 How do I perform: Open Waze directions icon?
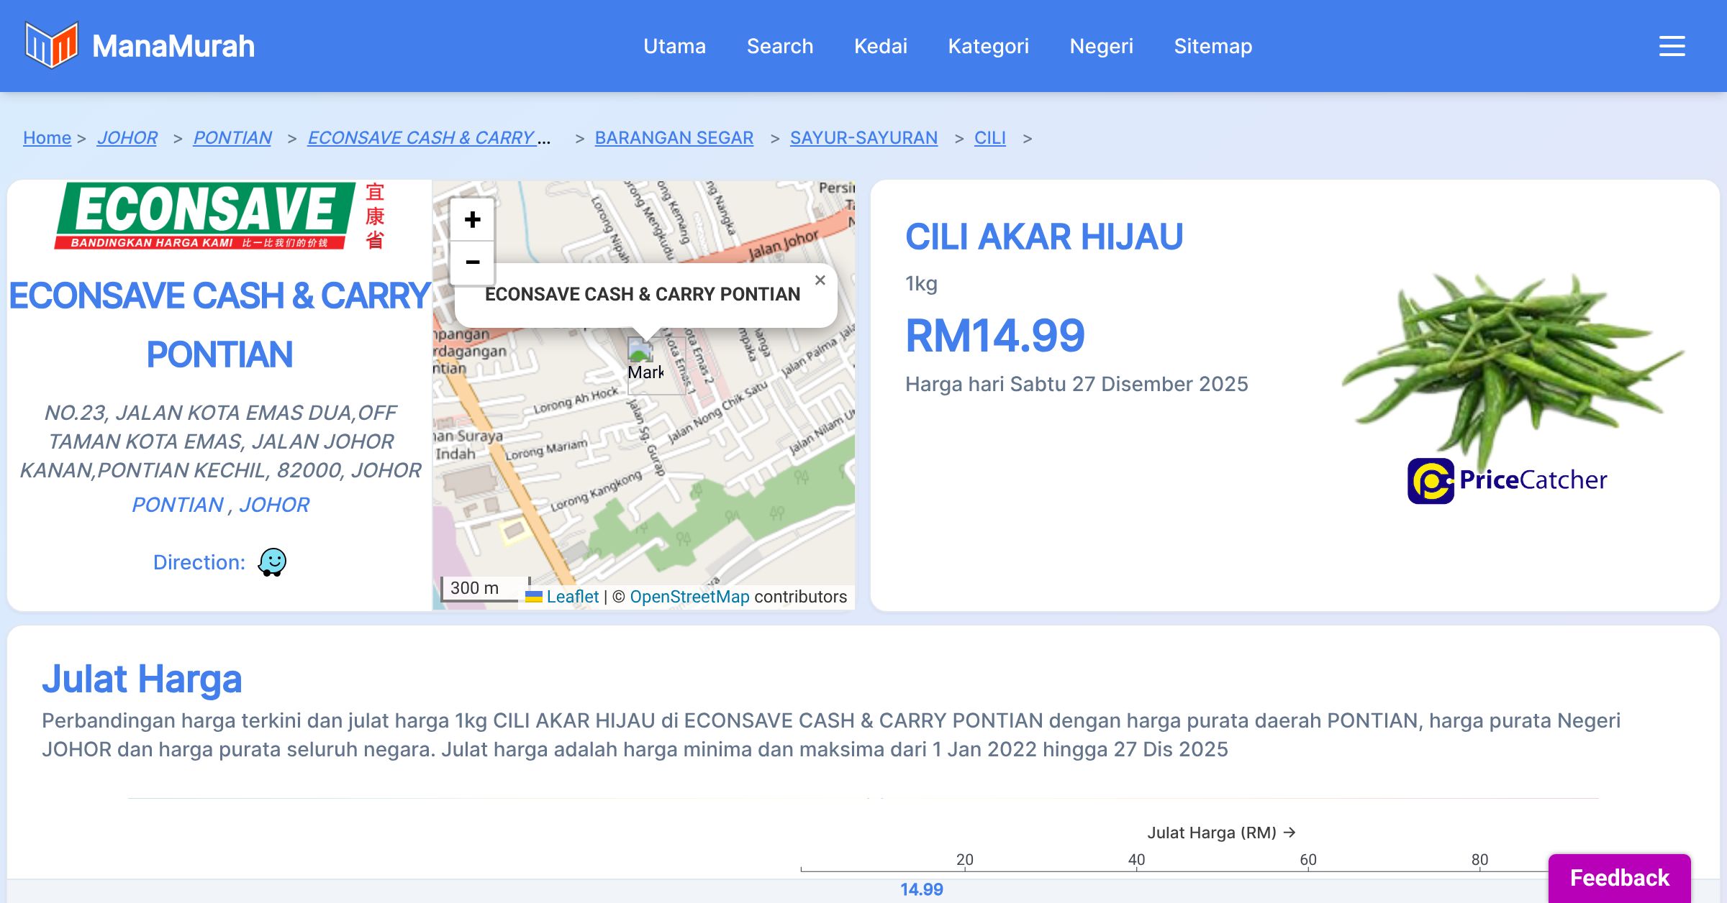tap(272, 562)
